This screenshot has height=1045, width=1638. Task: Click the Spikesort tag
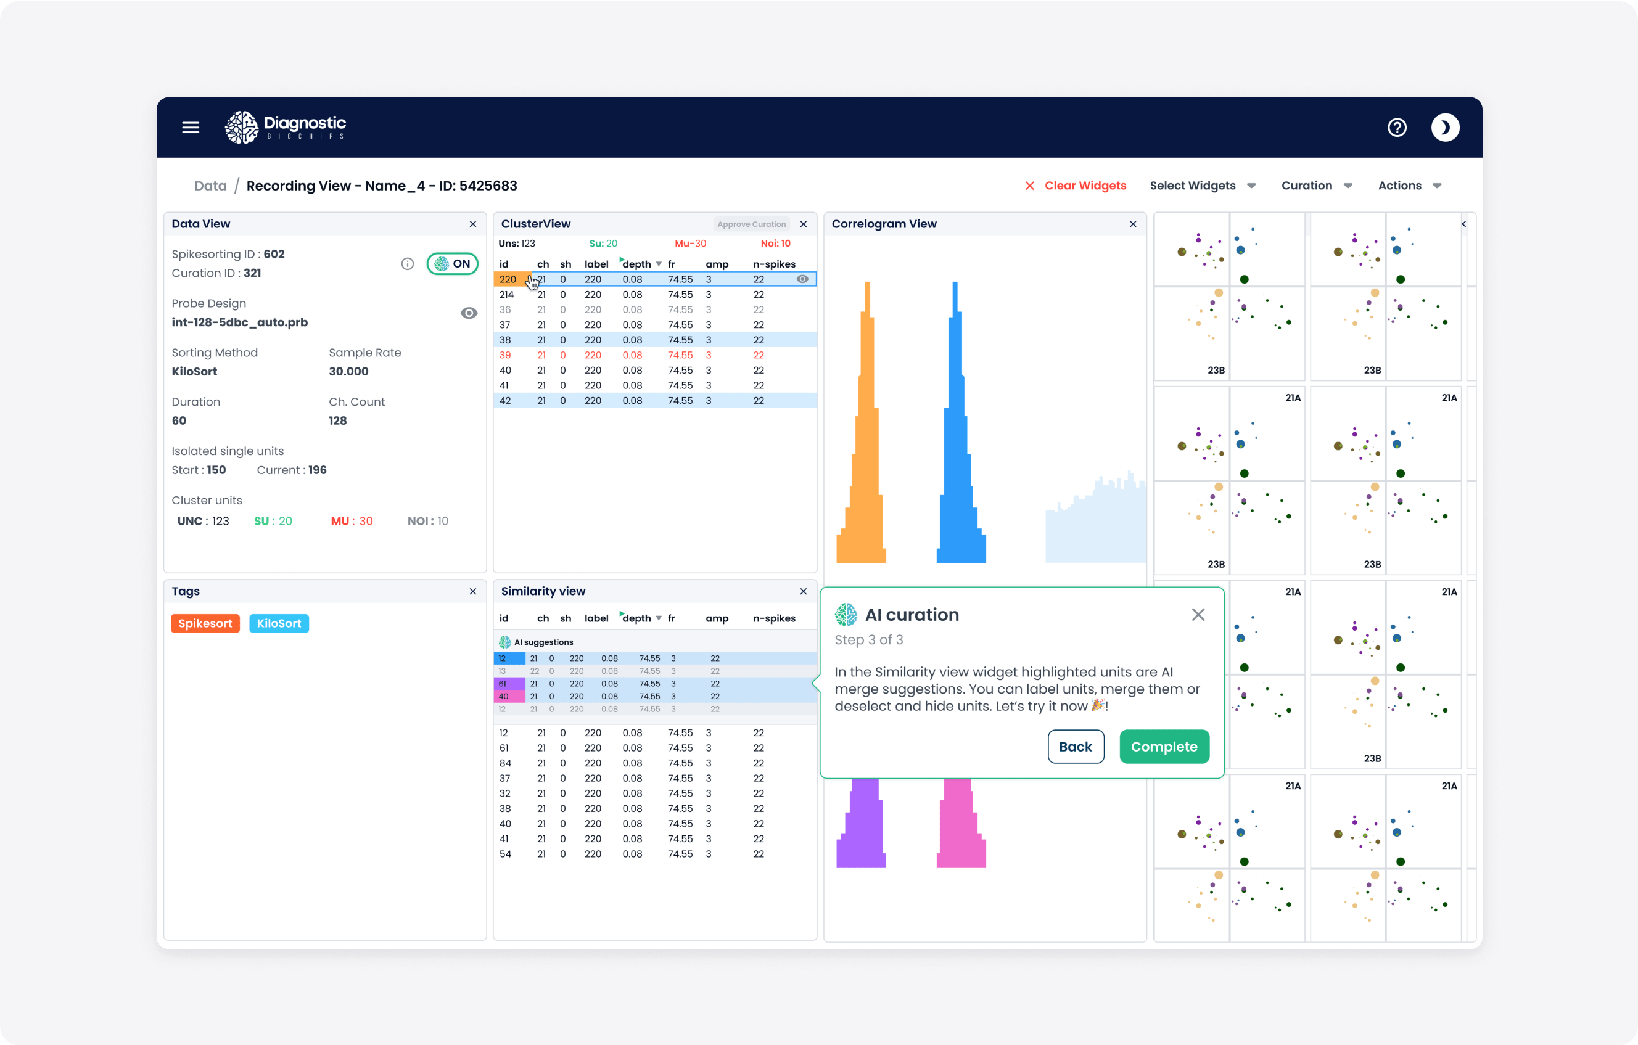pyautogui.click(x=205, y=623)
